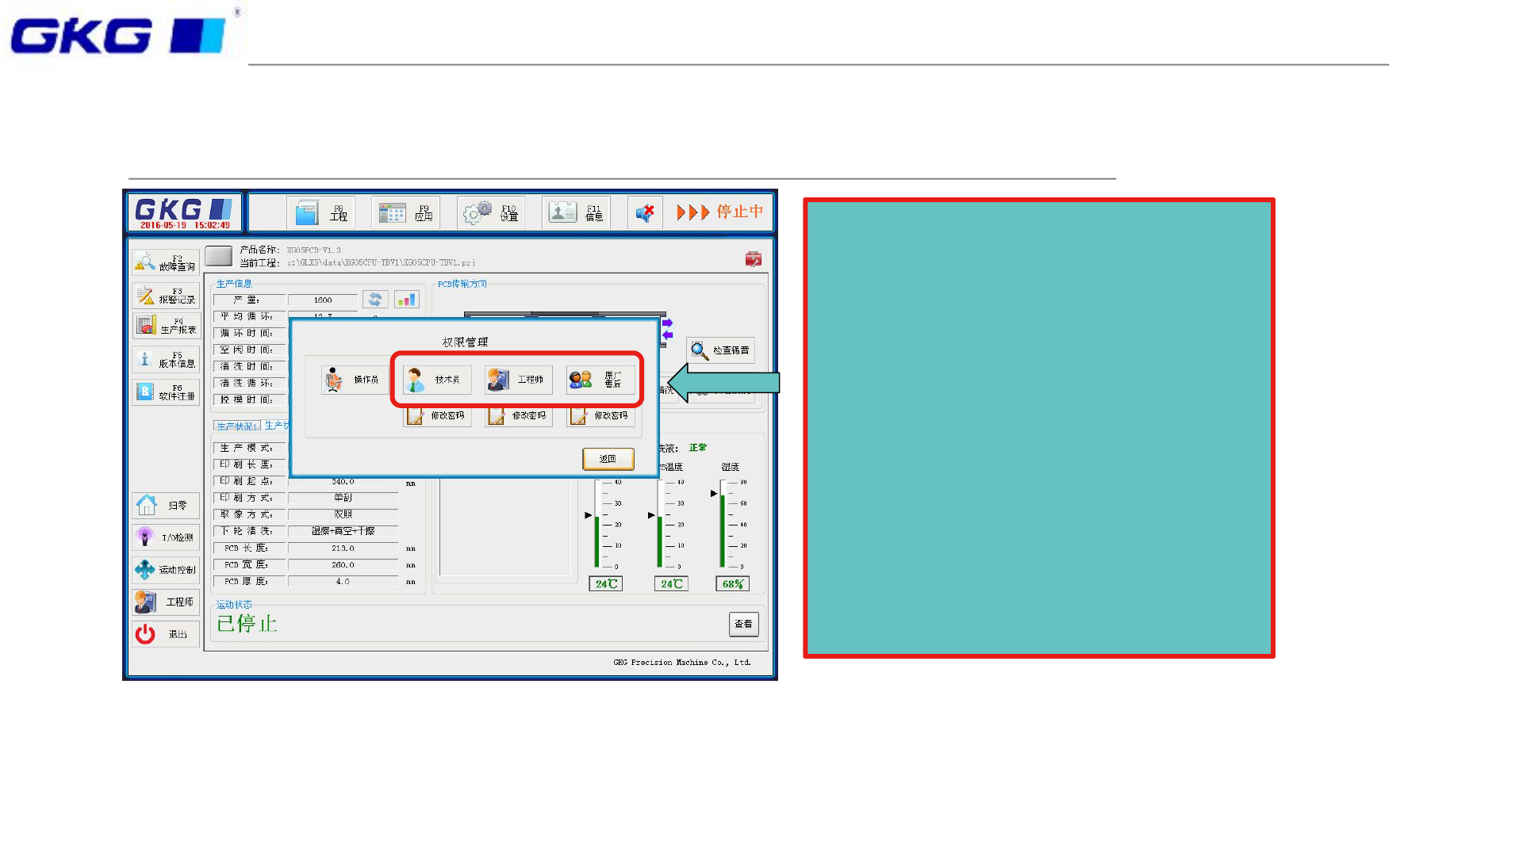The image size is (1523, 856).
Task: Open the F8 工程 project menu
Action: (x=320, y=212)
